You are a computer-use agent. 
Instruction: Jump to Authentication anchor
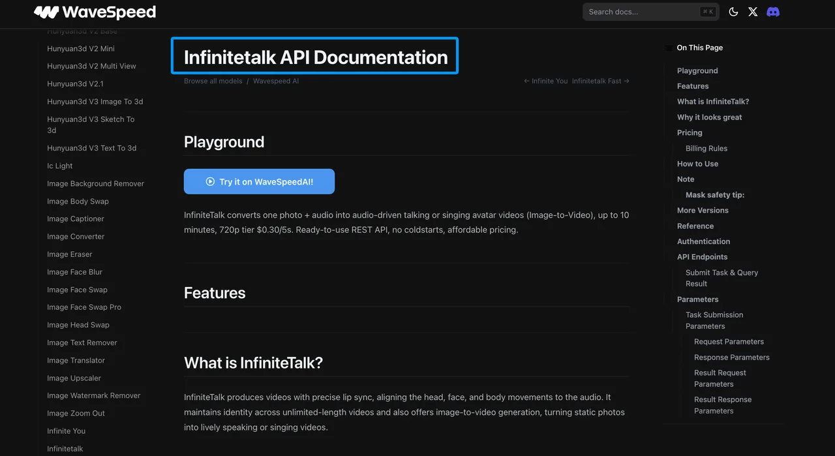703,241
